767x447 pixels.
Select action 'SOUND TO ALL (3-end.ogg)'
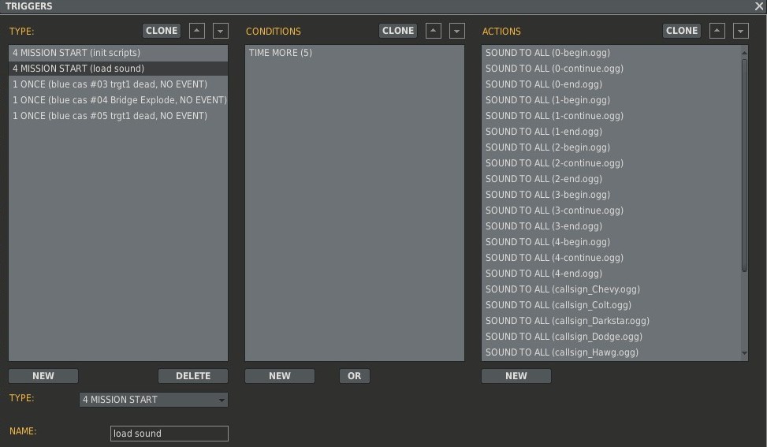612,226
